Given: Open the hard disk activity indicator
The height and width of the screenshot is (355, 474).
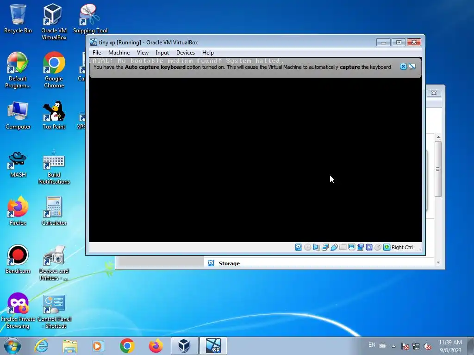Looking at the screenshot, I should click(x=299, y=247).
